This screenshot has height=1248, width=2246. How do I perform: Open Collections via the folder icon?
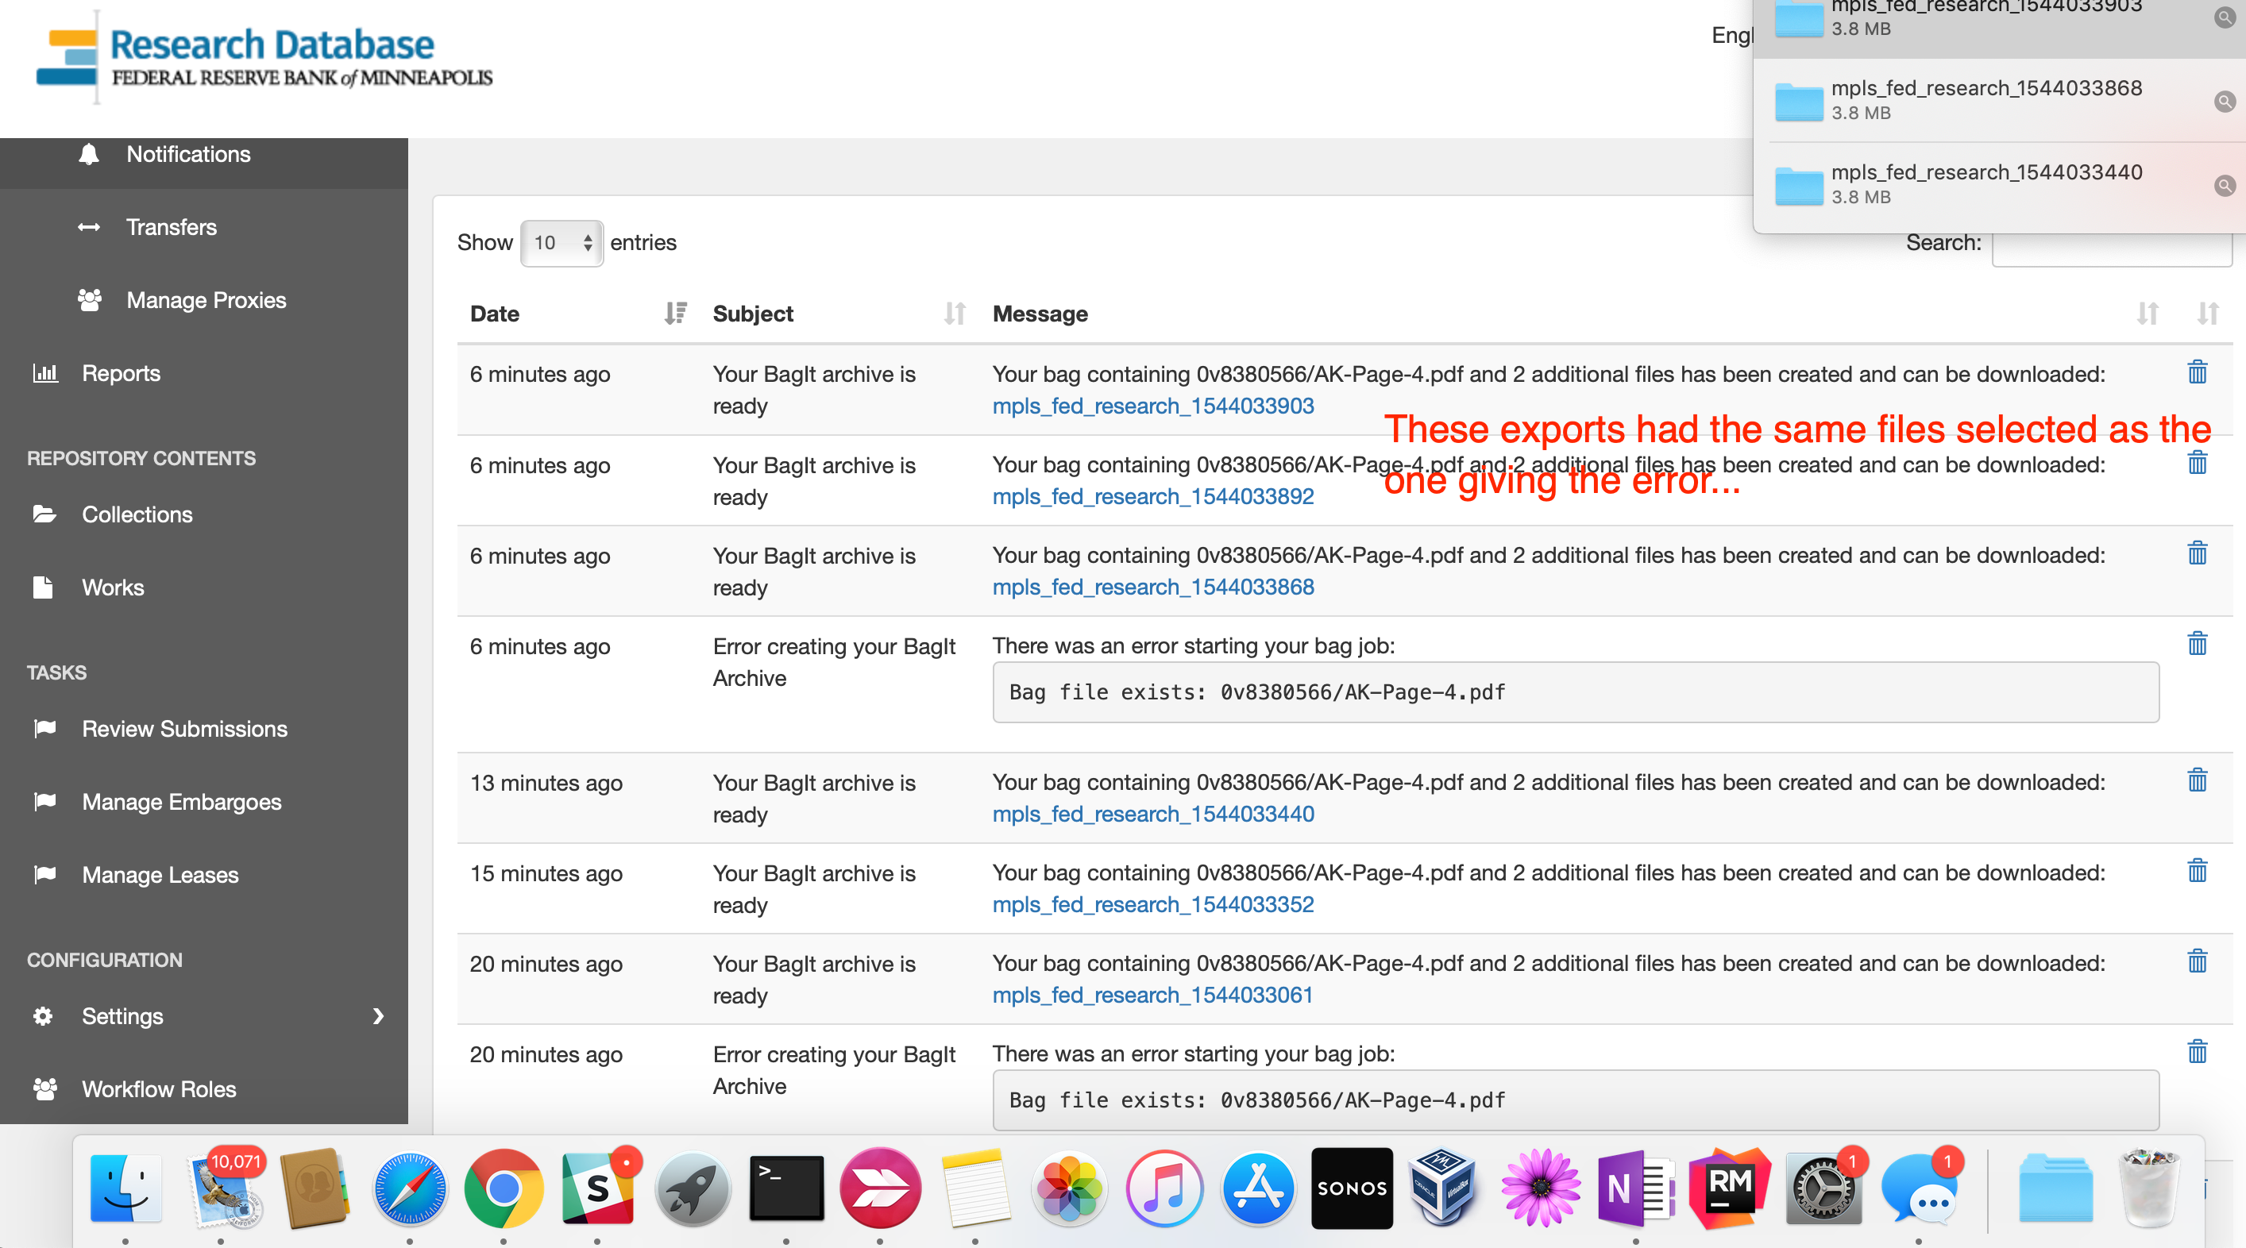point(45,514)
